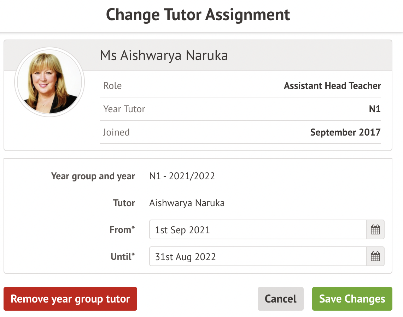Cancel the tutor assignment change
The height and width of the screenshot is (317, 403).
coord(280,299)
